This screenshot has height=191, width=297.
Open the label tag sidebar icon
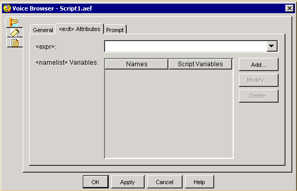[x=15, y=33]
